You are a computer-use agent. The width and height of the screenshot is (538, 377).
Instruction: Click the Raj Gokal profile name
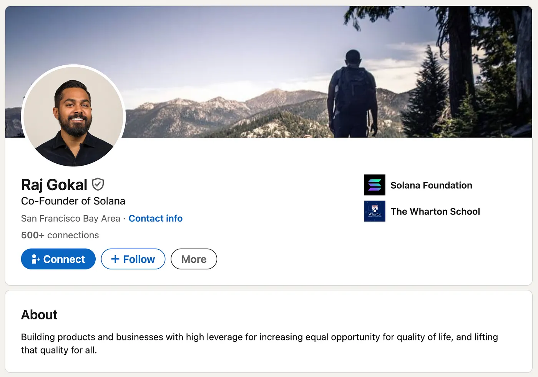click(x=54, y=185)
